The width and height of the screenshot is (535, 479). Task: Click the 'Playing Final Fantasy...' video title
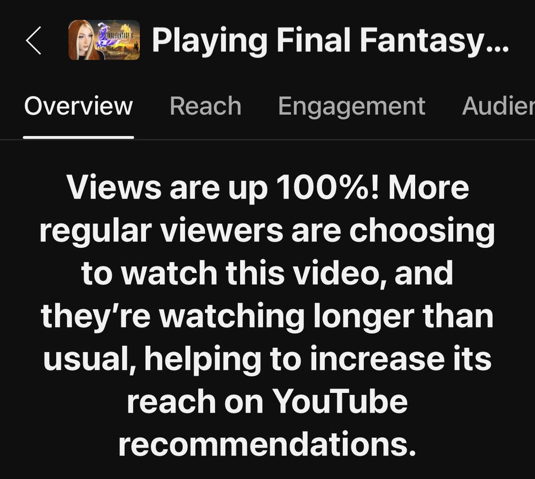[330, 41]
